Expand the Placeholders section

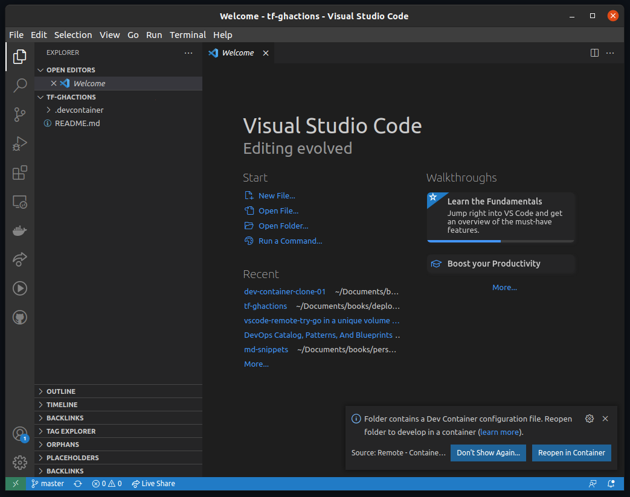pyautogui.click(x=118, y=458)
